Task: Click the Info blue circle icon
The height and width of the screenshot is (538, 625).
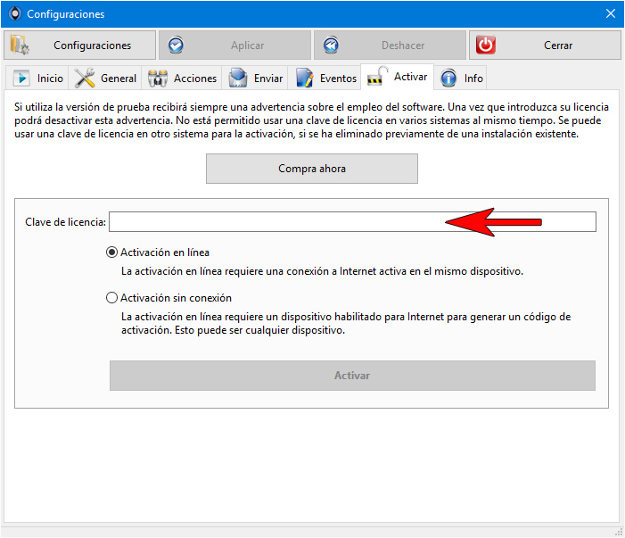Action: [x=448, y=78]
